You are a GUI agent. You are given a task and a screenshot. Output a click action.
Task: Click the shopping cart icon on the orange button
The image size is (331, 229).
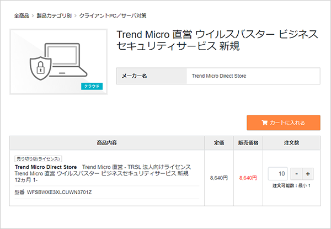pos(264,123)
